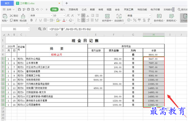
Task: Increase font size with larger A icon
Action: pos(68,16)
